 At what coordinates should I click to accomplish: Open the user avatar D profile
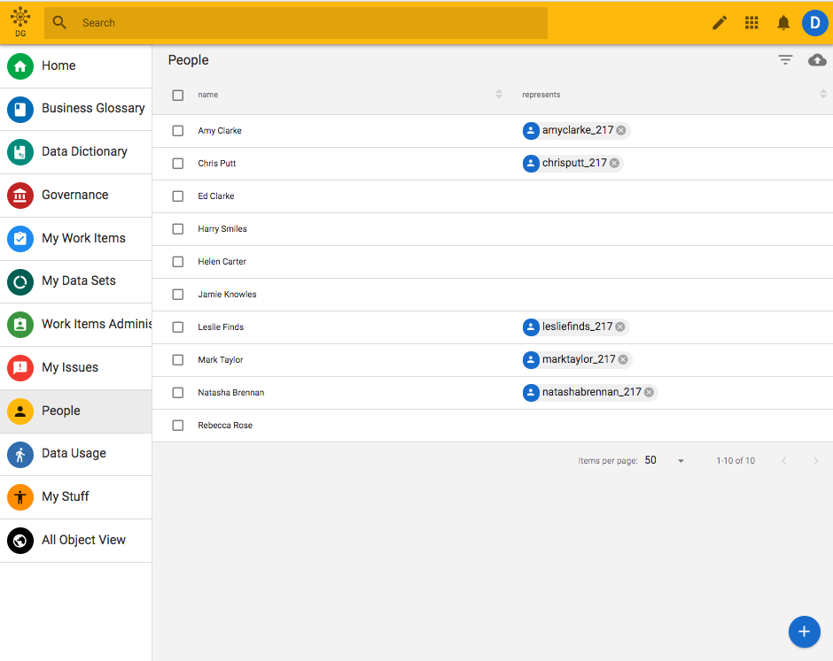[x=814, y=23]
